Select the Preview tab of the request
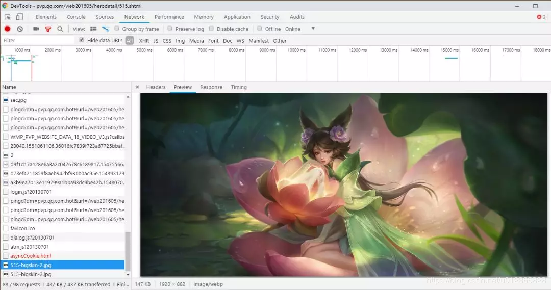The height and width of the screenshot is (290, 551). tap(183, 87)
